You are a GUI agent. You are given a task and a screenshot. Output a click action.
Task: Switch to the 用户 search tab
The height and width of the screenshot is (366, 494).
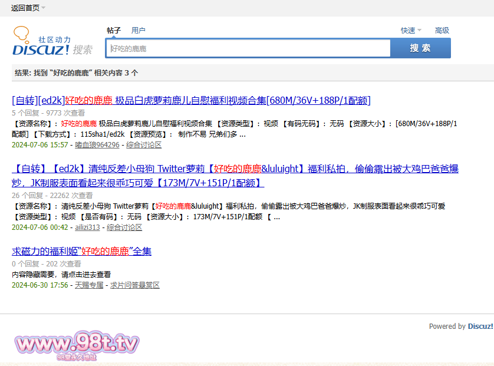pyautogui.click(x=139, y=31)
